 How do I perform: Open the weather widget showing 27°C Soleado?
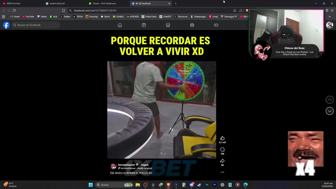(10, 185)
